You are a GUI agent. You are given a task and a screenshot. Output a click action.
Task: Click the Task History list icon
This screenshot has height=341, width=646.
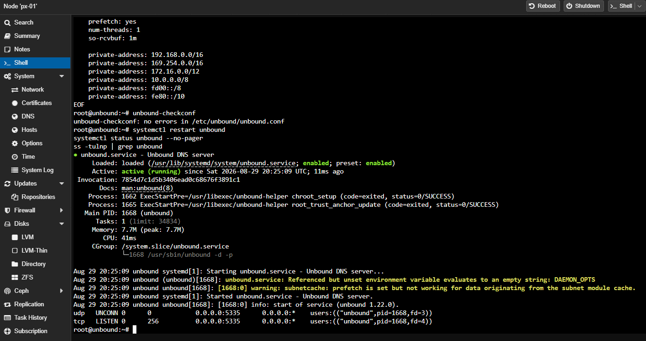click(x=7, y=317)
